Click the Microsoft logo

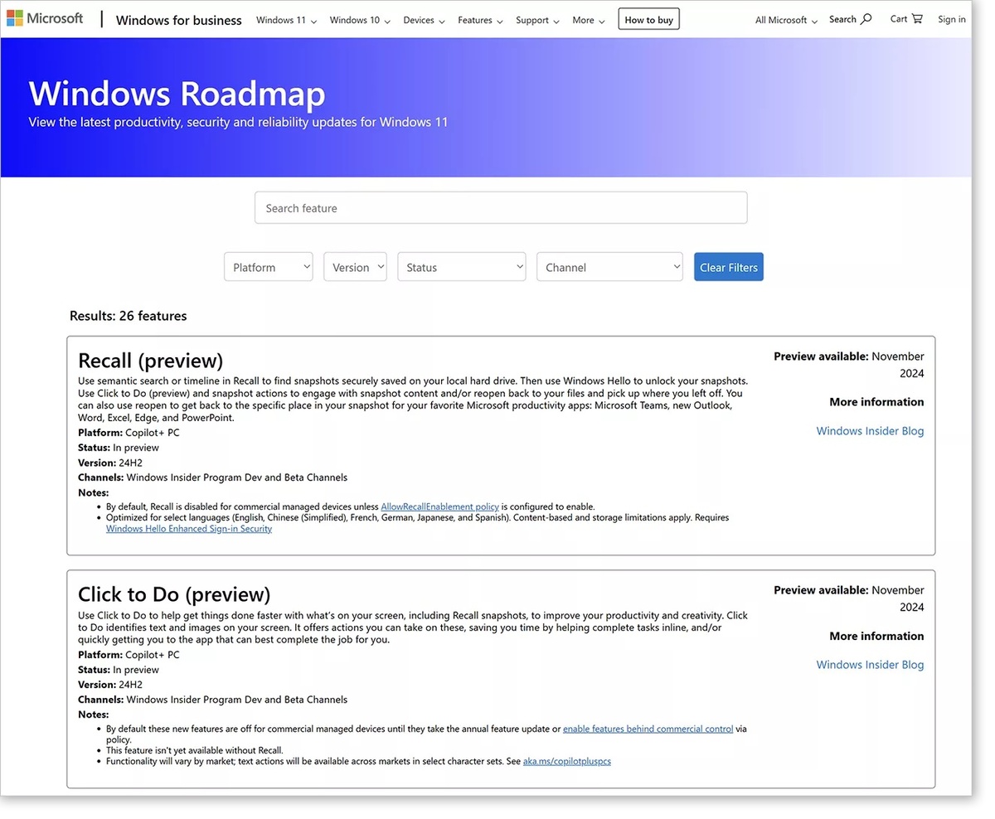[x=45, y=18]
